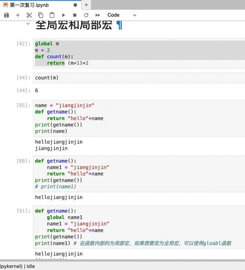245x270 pixels.
Task: Click the [42]: cell prompt
Action: coord(24,44)
